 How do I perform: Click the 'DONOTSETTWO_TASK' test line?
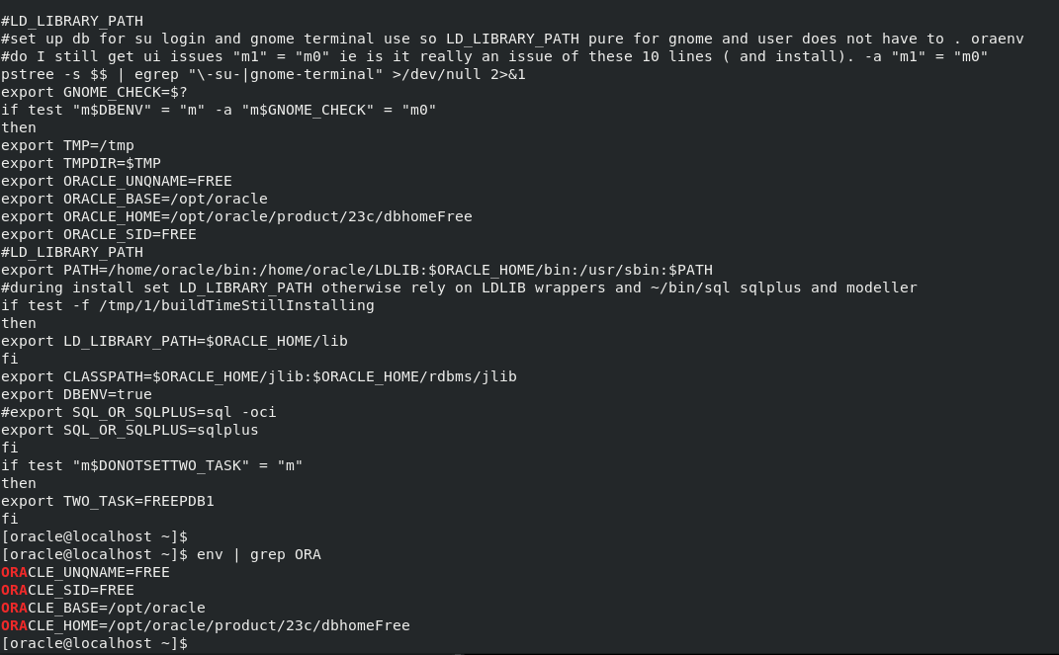coord(152,465)
